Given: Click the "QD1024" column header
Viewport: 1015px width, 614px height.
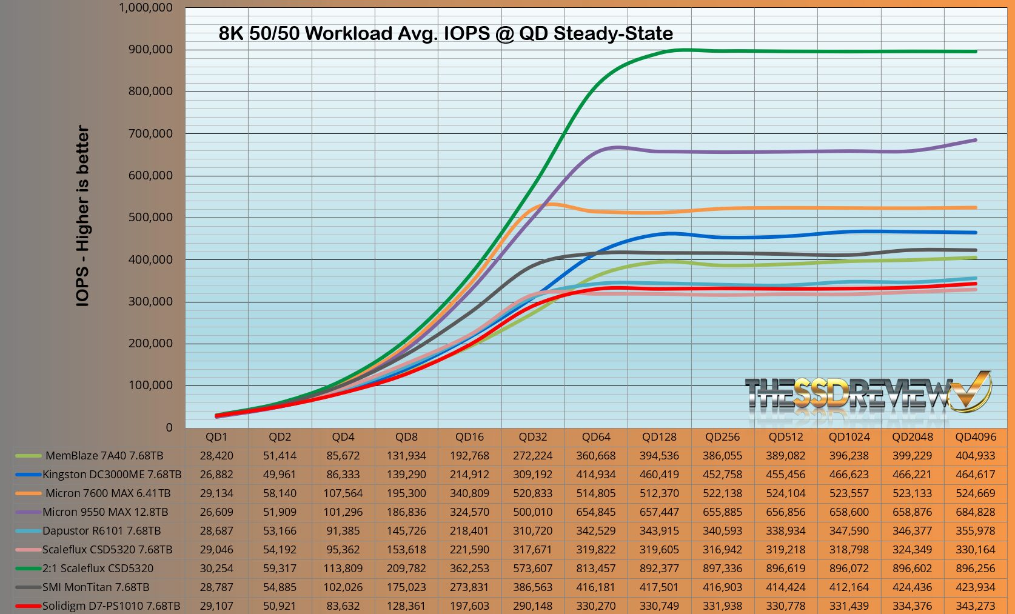Looking at the screenshot, I should click(849, 437).
